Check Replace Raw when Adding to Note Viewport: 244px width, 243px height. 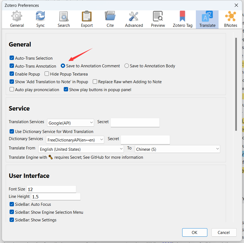coord(95,82)
